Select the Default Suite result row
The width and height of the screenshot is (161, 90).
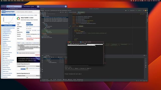[54, 59]
